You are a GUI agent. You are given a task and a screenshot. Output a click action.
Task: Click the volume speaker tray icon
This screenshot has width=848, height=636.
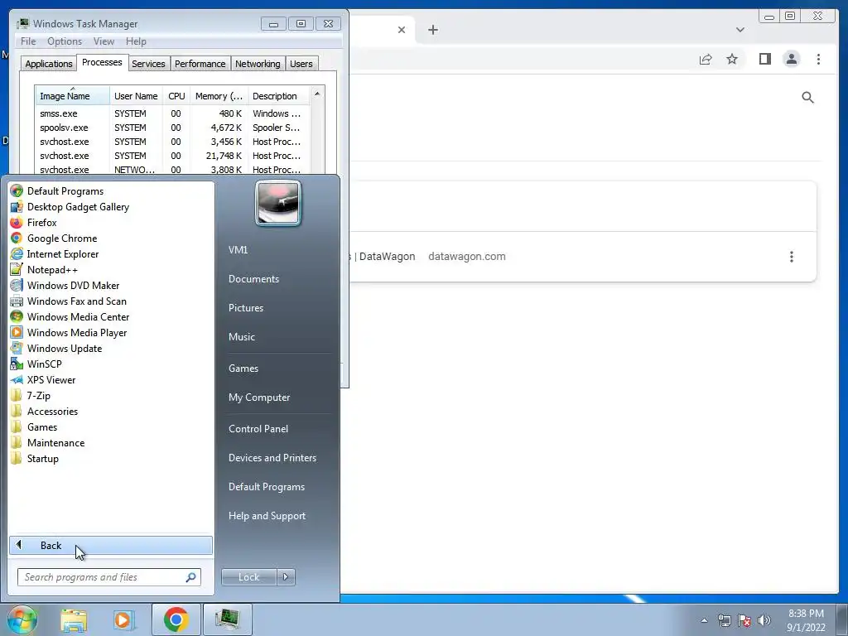764,620
